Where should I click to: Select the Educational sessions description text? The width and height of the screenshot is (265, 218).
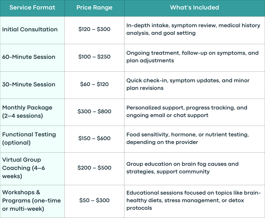coord(193,200)
